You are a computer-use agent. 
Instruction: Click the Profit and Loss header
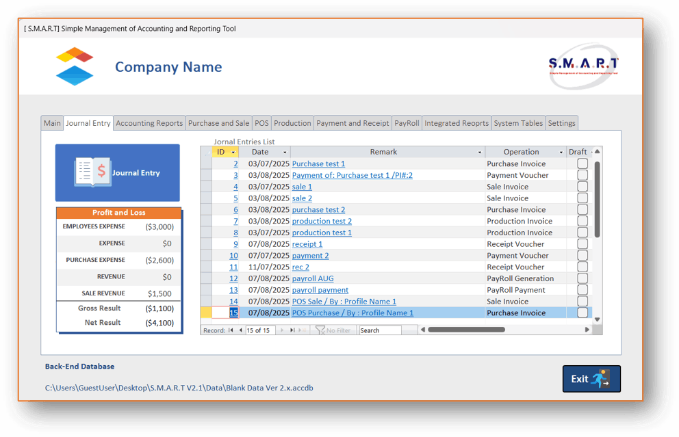coord(118,213)
